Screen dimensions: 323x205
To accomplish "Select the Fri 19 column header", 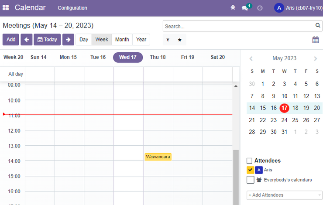I will point(187,57).
